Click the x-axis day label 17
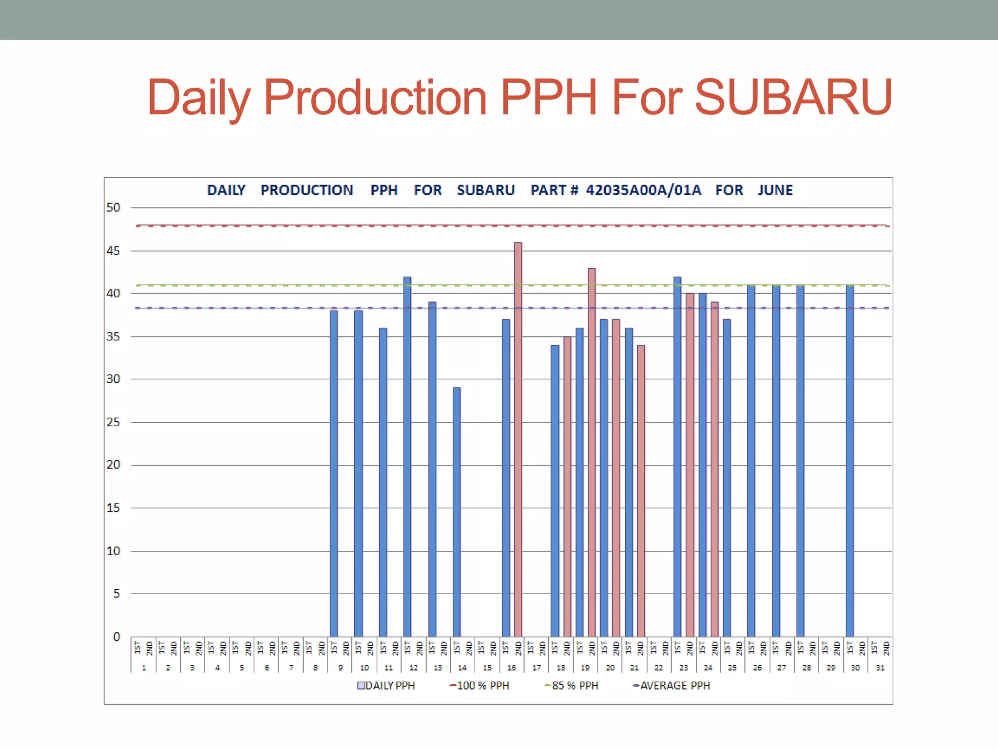Viewport: 998px width, 748px height. [x=537, y=668]
